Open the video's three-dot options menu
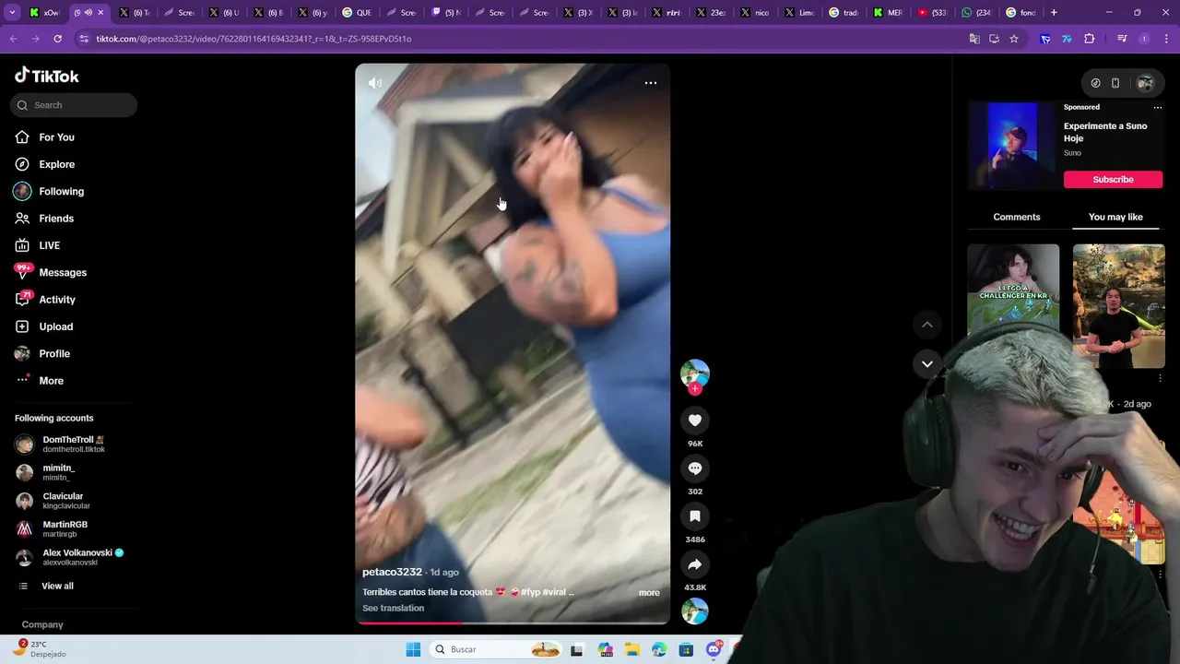 (651, 83)
